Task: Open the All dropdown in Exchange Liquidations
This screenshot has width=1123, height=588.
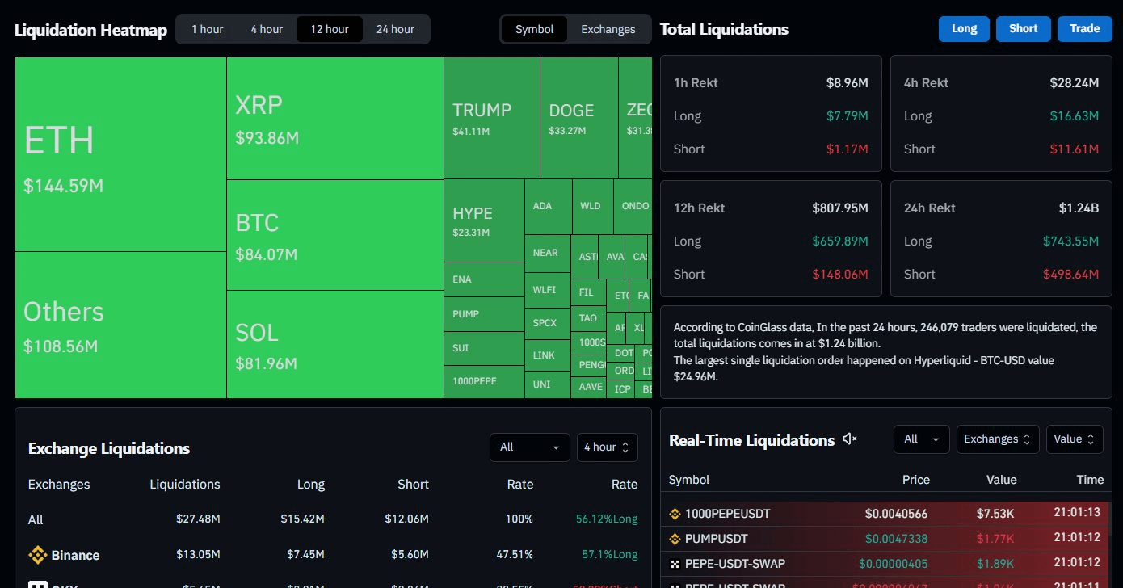Action: coord(529,447)
